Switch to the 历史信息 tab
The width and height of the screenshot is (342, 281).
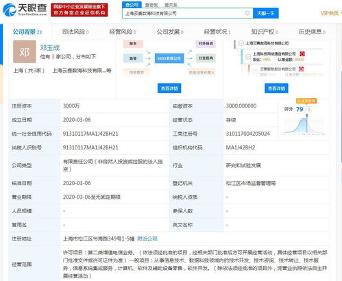312,32
